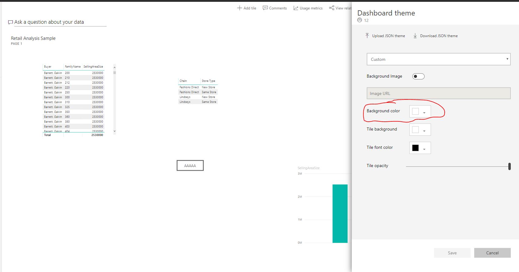519x272 pixels.
Task: Click the SellingAreaSize table column header
Action: (93, 67)
